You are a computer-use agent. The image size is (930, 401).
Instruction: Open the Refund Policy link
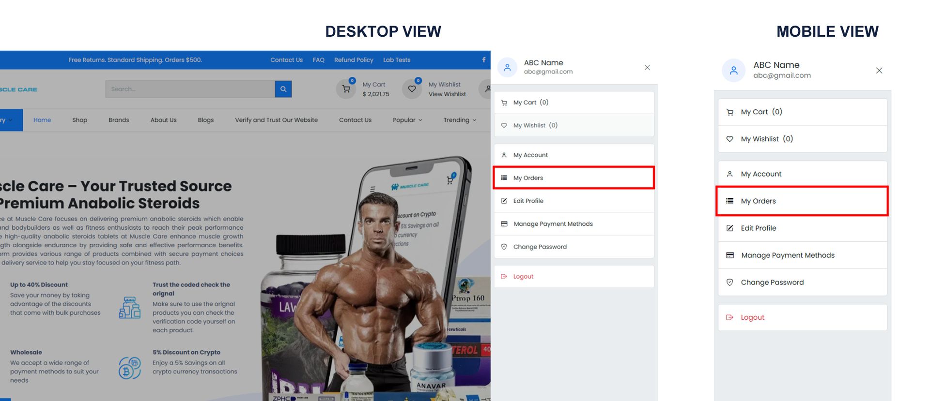(x=354, y=60)
